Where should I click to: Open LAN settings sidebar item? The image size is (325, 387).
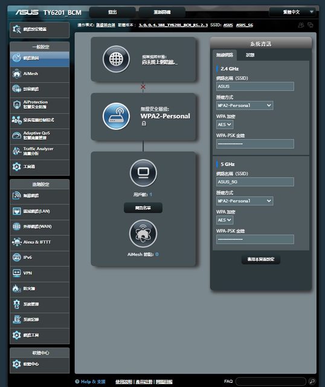pos(39,211)
